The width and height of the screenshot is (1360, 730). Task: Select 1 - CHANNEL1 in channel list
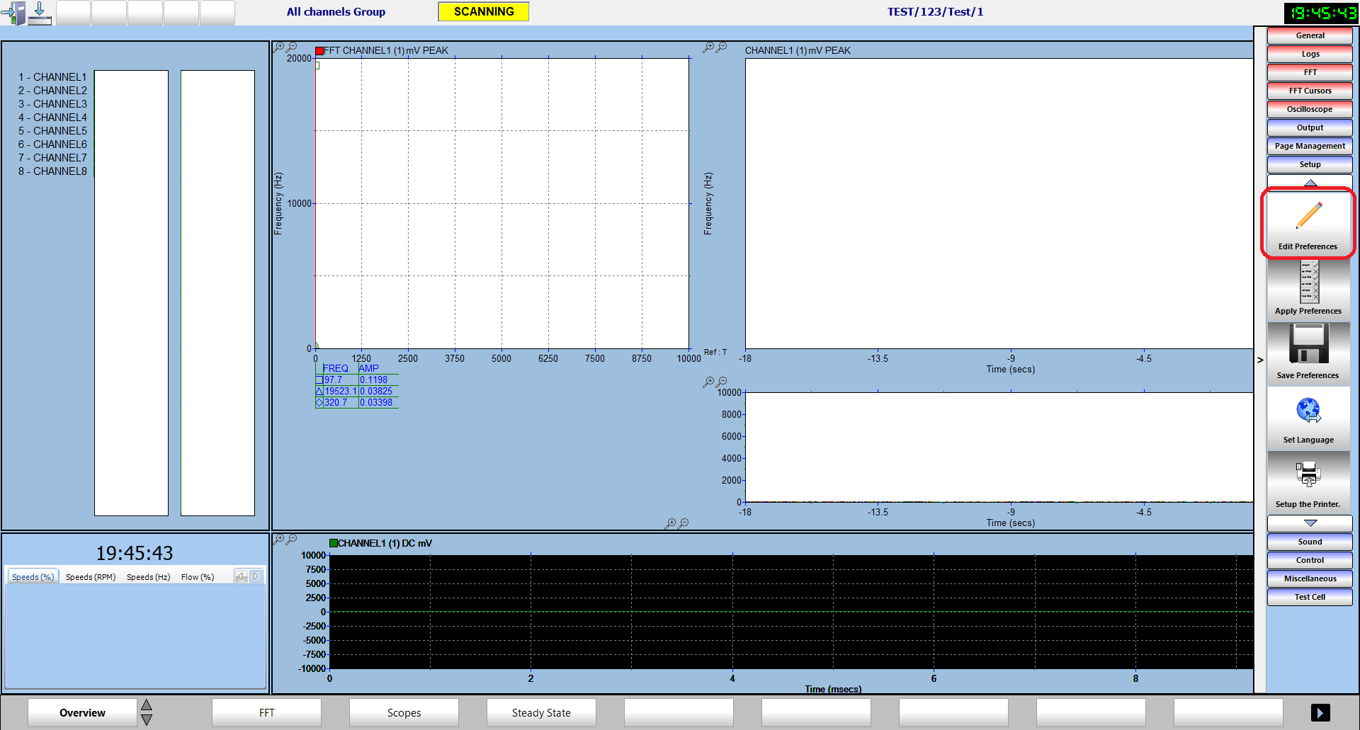coord(52,77)
